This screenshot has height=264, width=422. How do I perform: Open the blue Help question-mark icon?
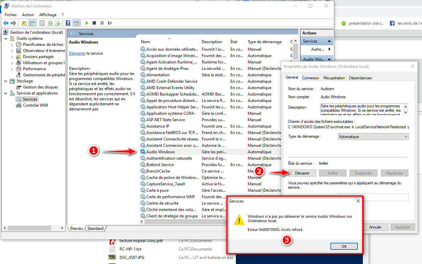[x=68, y=23]
